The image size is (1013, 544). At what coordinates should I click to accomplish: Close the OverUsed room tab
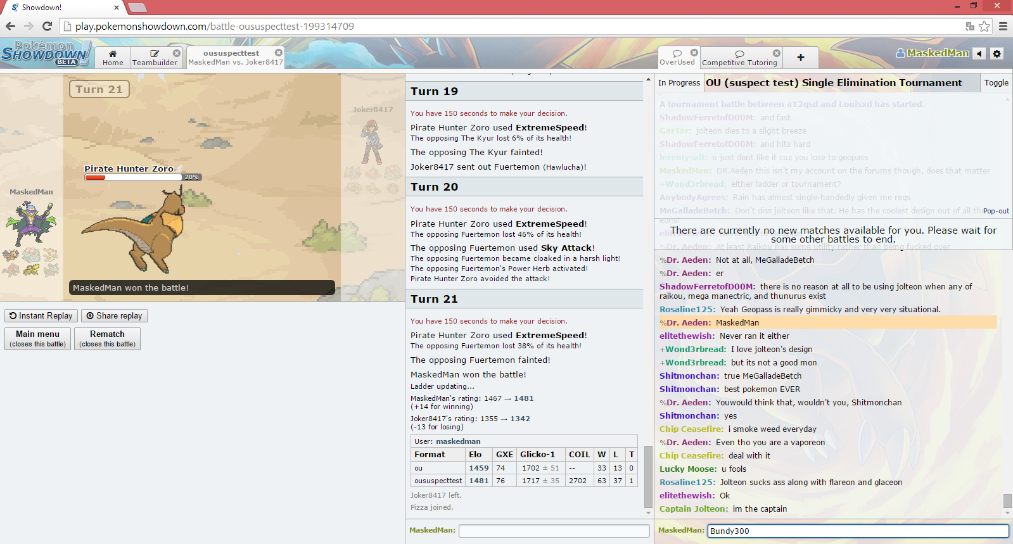tap(694, 53)
